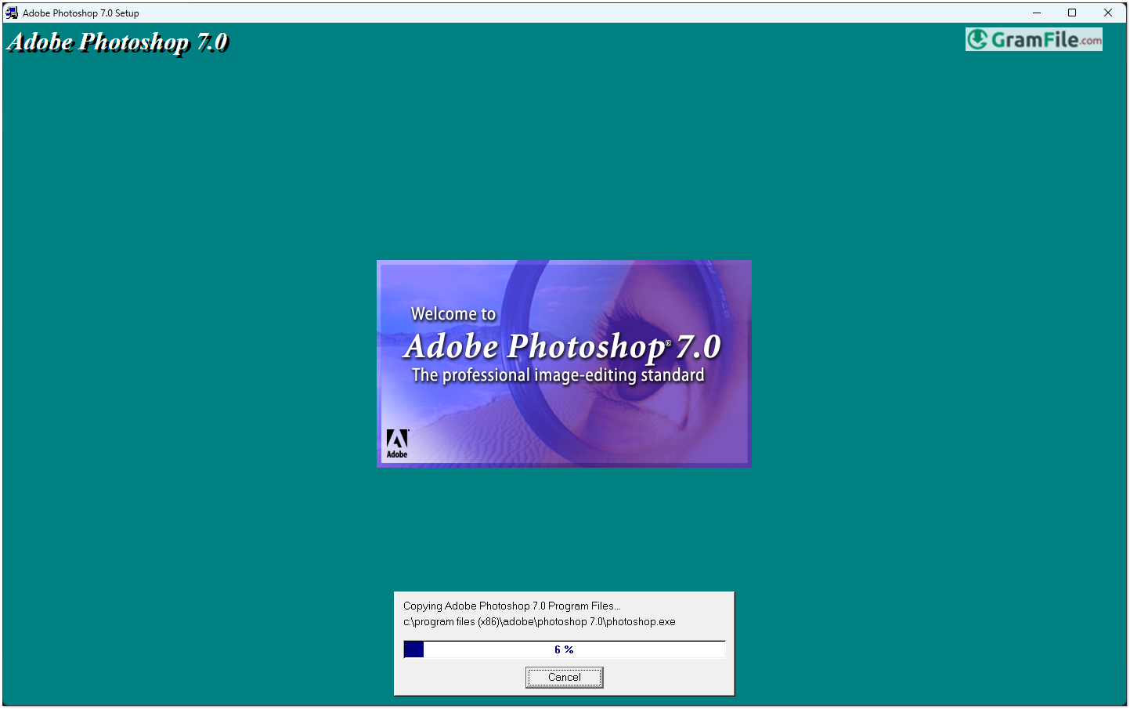
Task: Click the 'Adobe Photoshop 7.0' heading text
Action: tap(117, 42)
